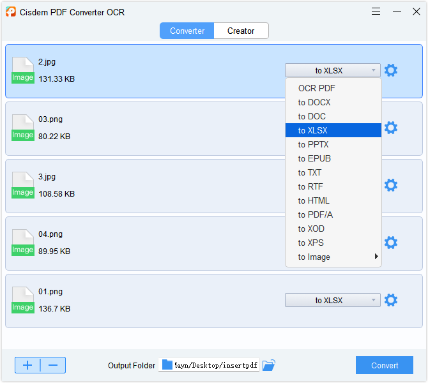Open settings gear for 3.jpg
This screenshot has height=383, width=428.
click(x=391, y=185)
